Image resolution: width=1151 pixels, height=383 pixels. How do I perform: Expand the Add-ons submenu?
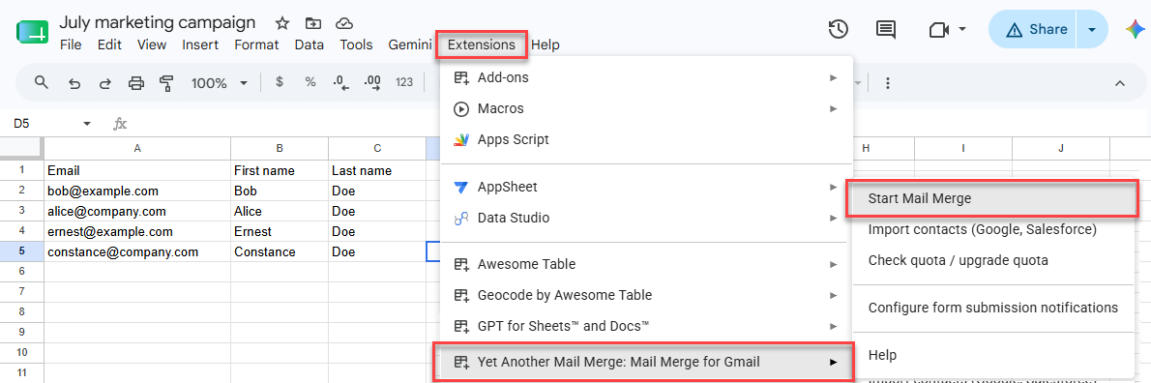point(646,77)
